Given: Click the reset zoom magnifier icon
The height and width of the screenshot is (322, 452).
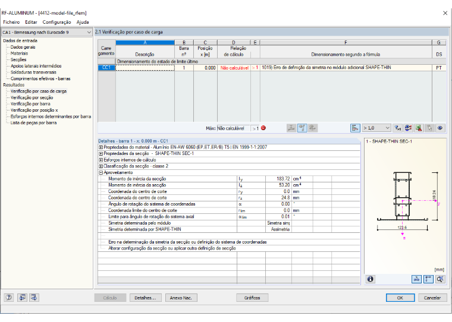Looking at the screenshot, I should [x=440, y=279].
